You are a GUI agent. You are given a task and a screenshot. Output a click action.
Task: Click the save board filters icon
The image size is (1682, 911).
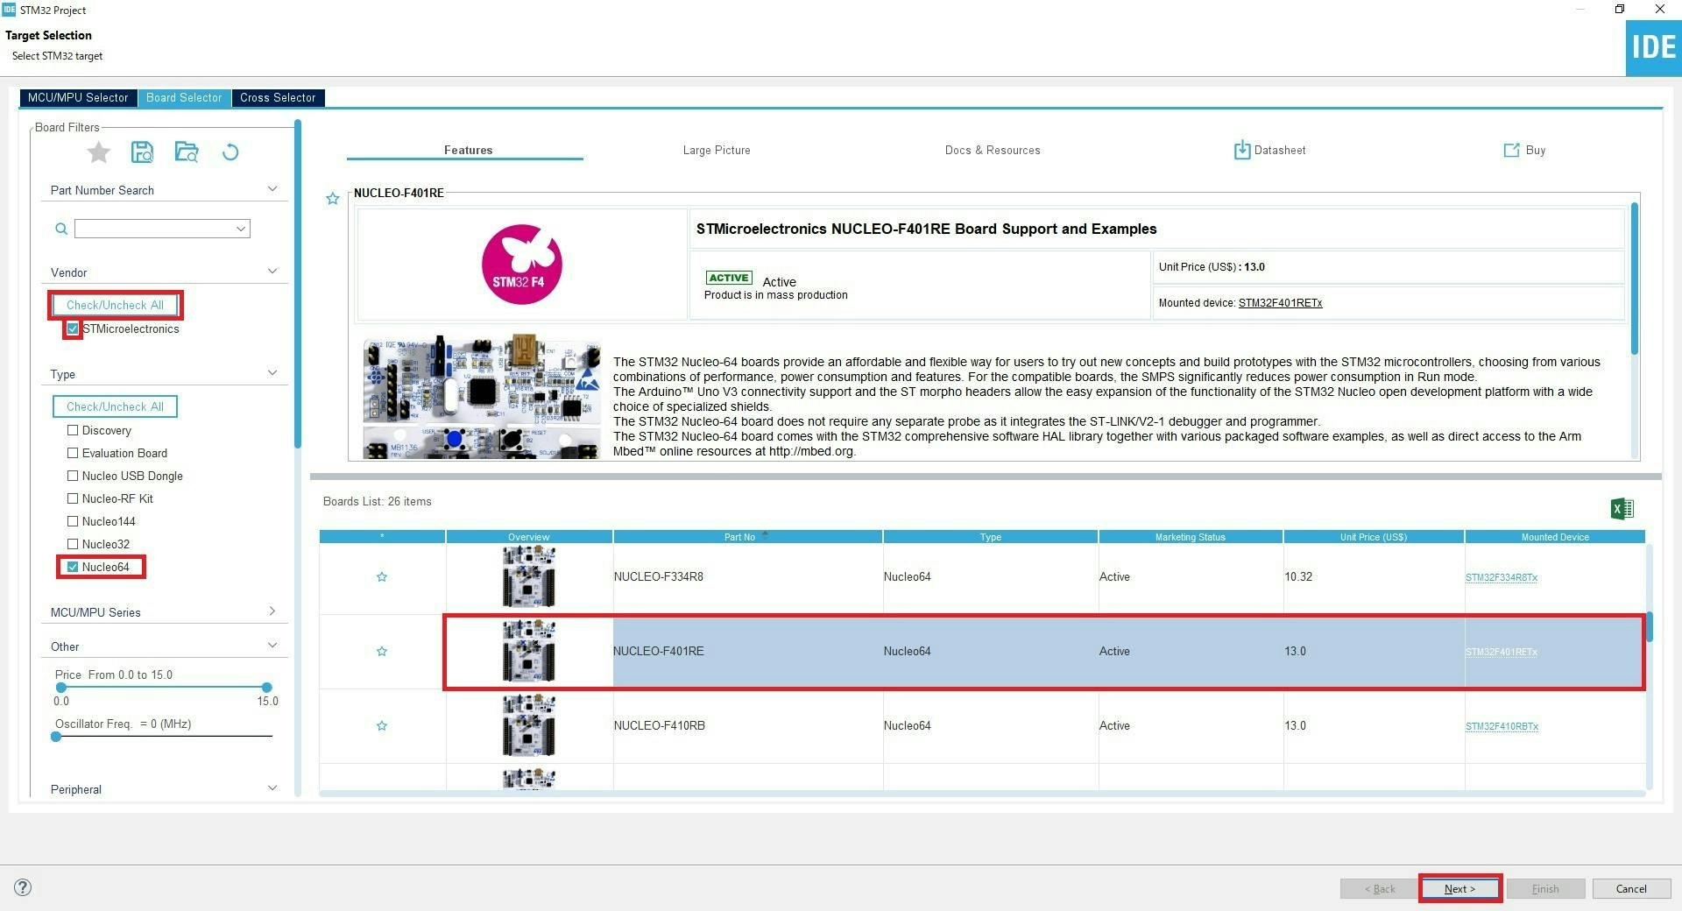click(x=142, y=152)
